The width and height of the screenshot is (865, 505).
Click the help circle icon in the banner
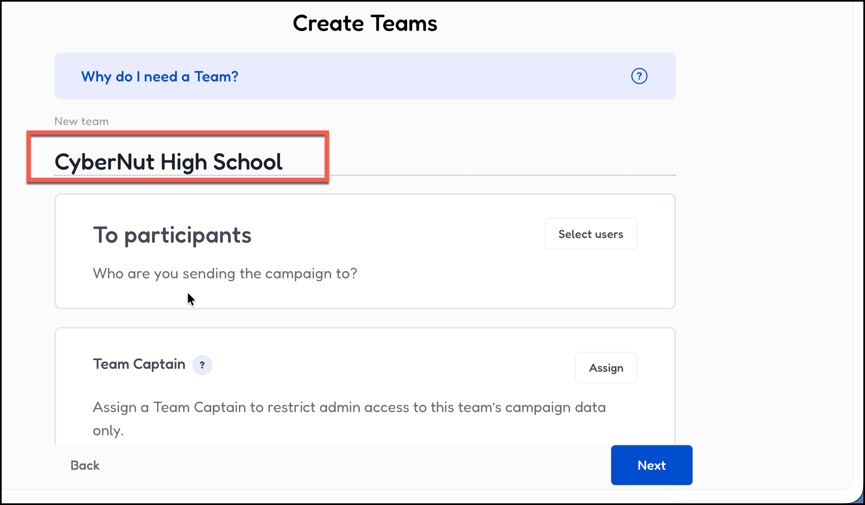(x=639, y=76)
